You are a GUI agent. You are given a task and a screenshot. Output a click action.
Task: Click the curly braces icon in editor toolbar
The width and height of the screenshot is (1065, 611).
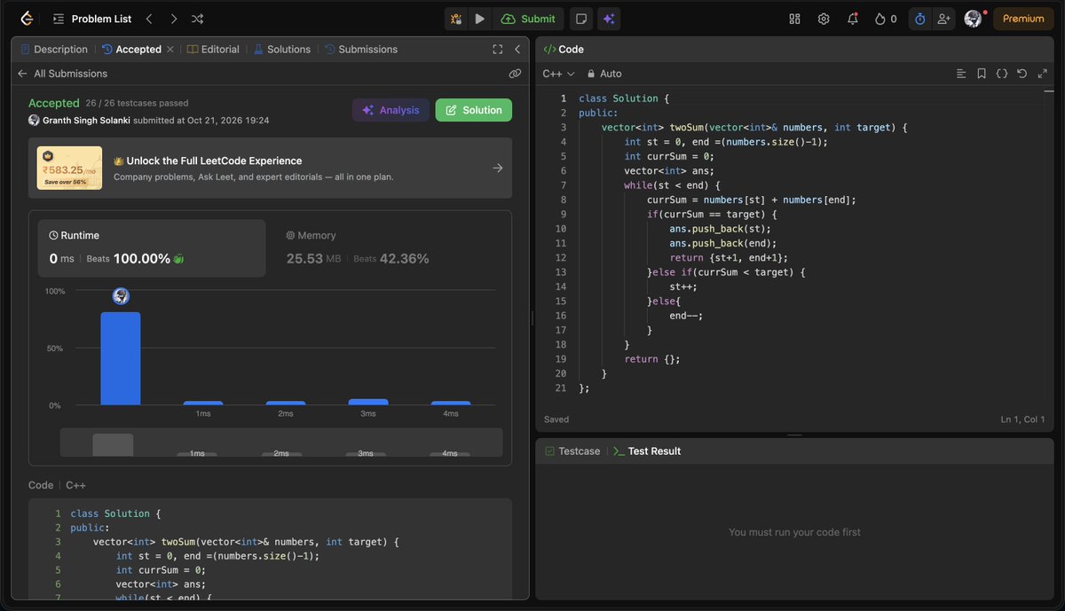(x=1002, y=74)
